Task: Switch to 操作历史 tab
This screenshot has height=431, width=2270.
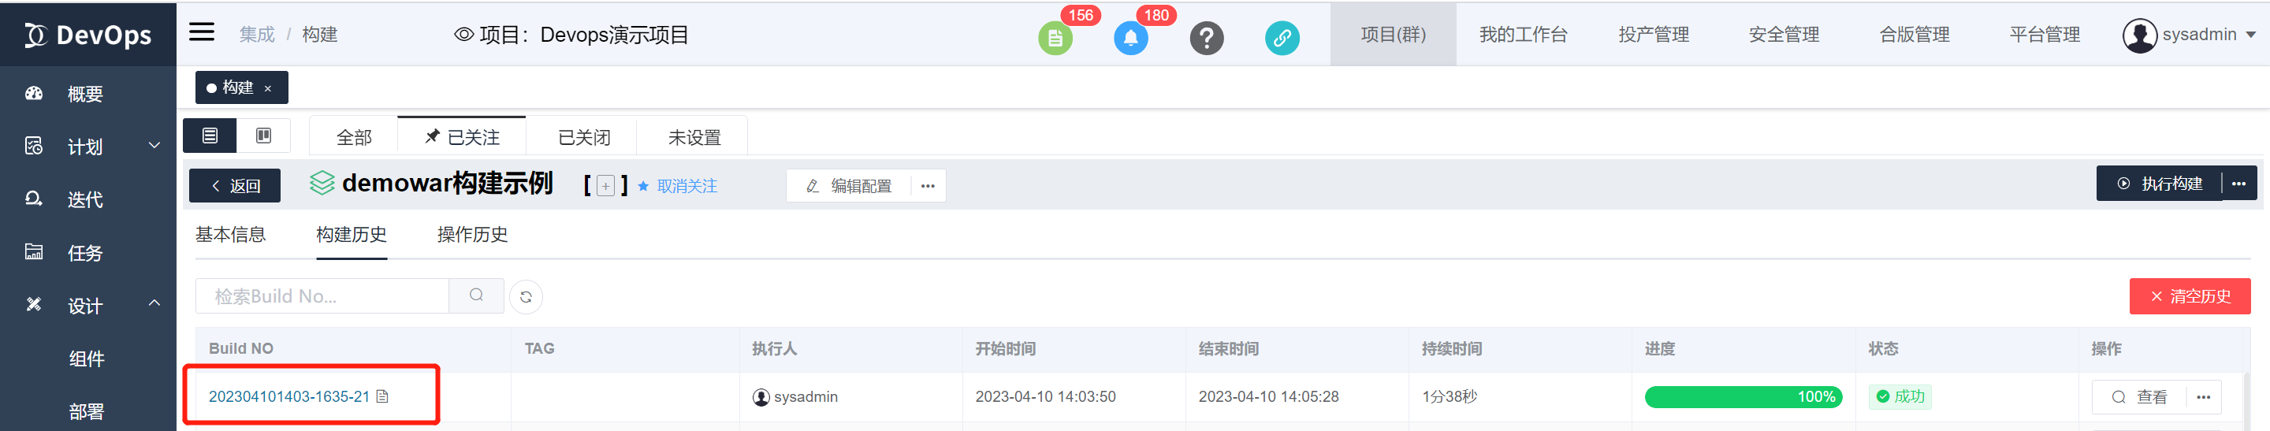Action: tap(472, 235)
